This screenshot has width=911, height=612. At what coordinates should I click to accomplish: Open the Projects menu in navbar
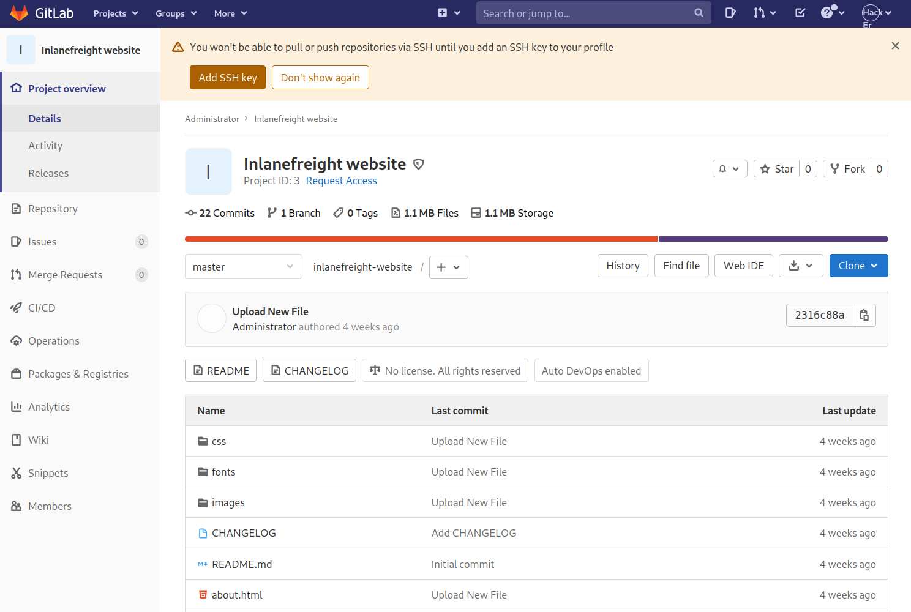coord(116,13)
